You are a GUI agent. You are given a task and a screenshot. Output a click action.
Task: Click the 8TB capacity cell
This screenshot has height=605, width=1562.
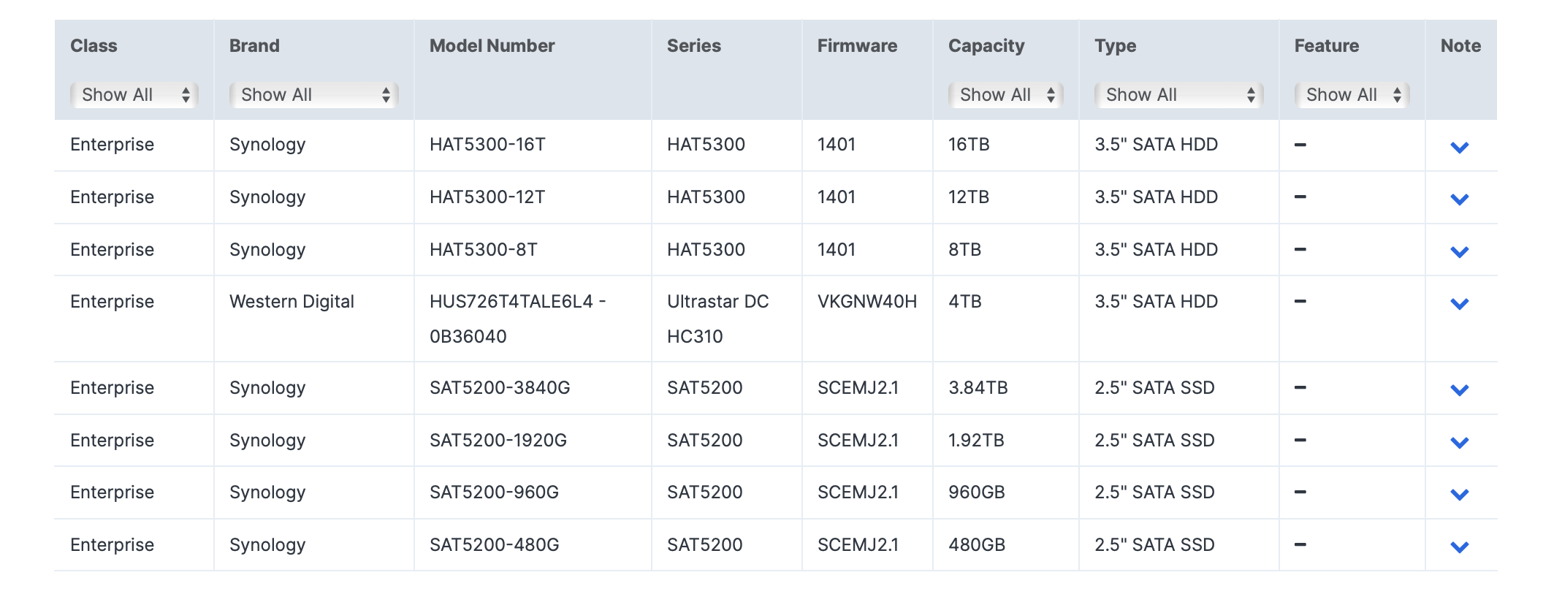point(964,250)
